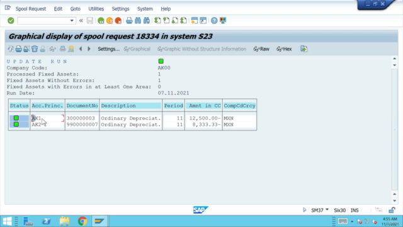Click the 8,333.33- amount cell
This screenshot has height=227, width=403.
(x=207, y=125)
